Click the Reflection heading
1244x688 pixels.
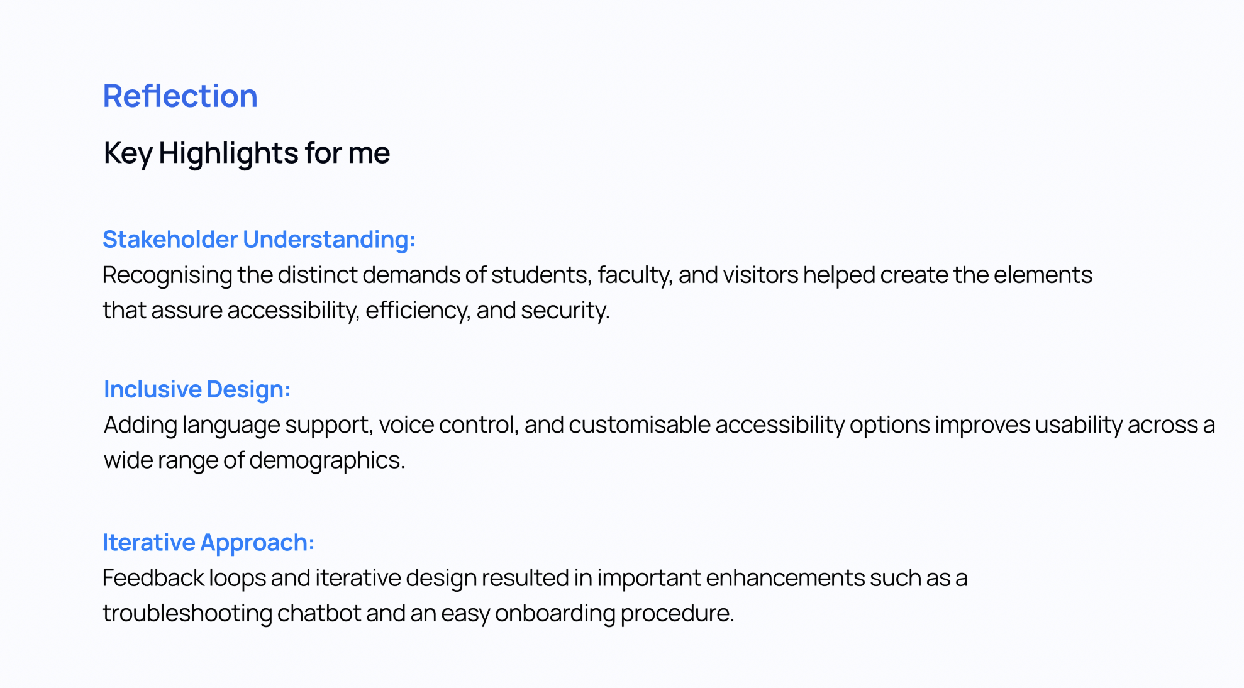(x=180, y=96)
